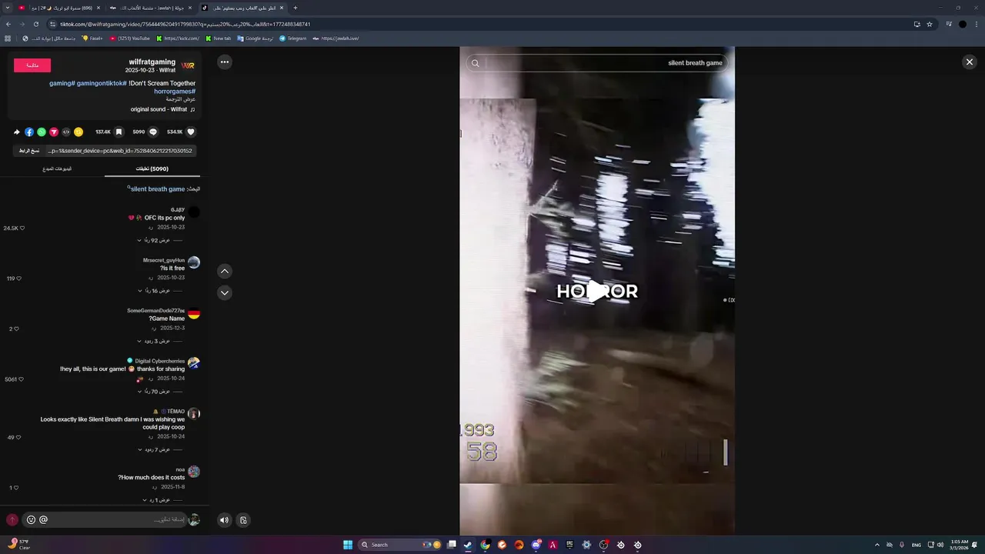Reload the page in the browser
The height and width of the screenshot is (554, 985).
[35, 24]
